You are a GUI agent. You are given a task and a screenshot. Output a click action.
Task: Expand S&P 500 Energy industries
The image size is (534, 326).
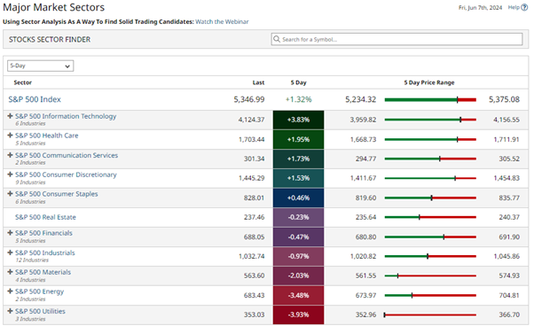tap(11, 291)
